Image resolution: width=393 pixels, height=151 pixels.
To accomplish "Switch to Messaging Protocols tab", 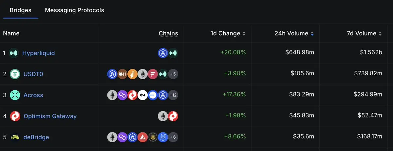I will 74,10.
